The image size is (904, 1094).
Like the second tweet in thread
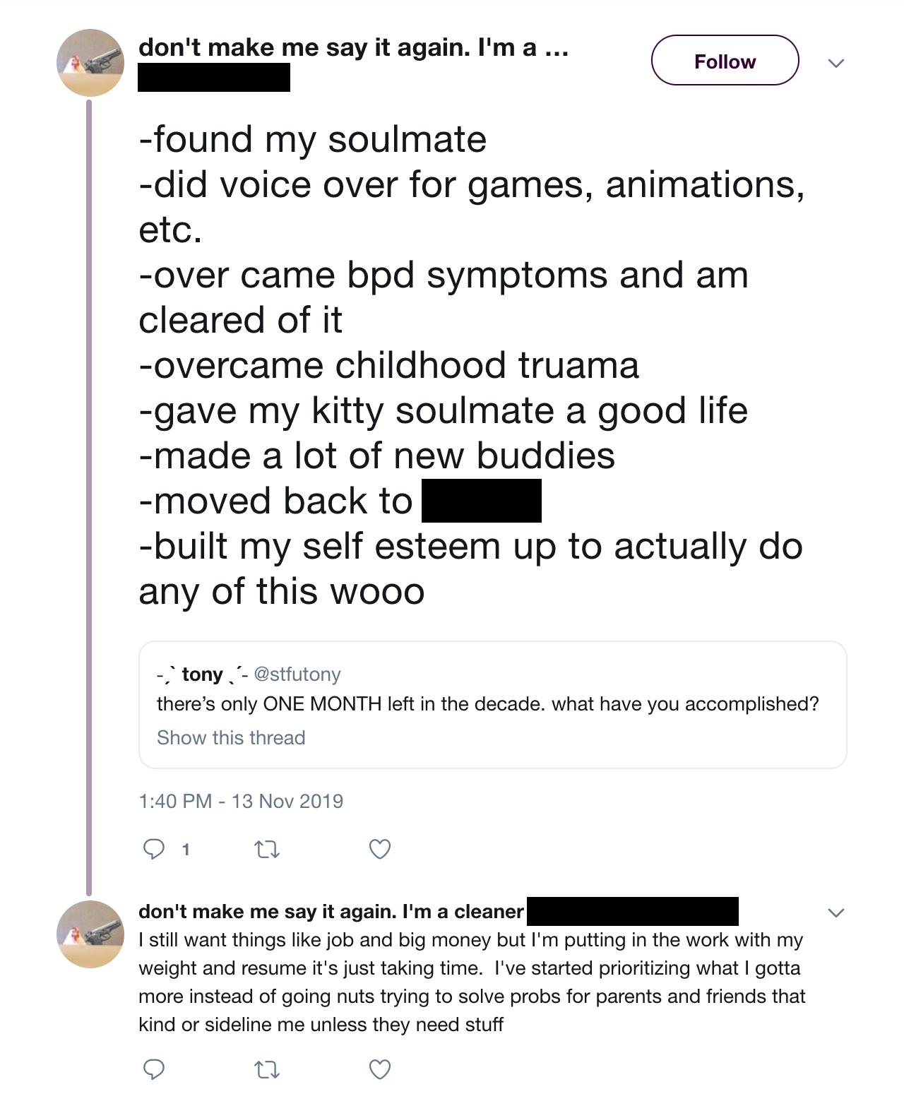click(380, 1069)
